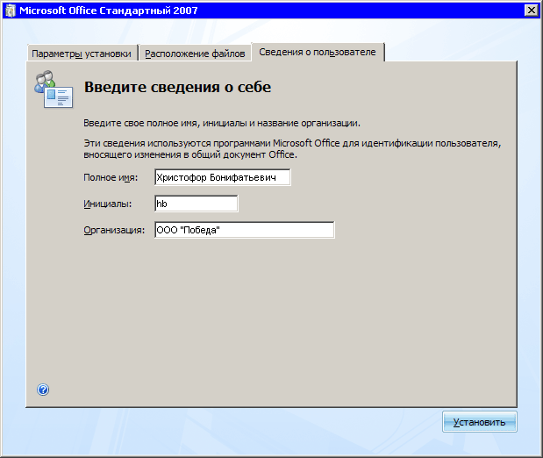Viewport: 543px width, 458px height.
Task: Click the Организация text field
Action: (x=244, y=230)
